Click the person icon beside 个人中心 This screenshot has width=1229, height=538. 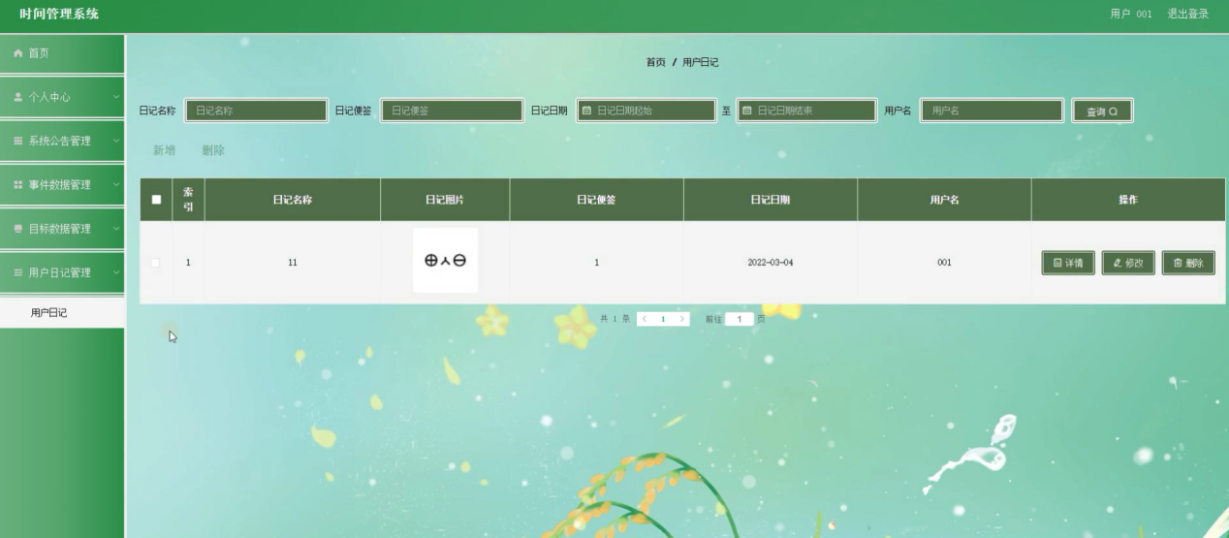(x=17, y=97)
